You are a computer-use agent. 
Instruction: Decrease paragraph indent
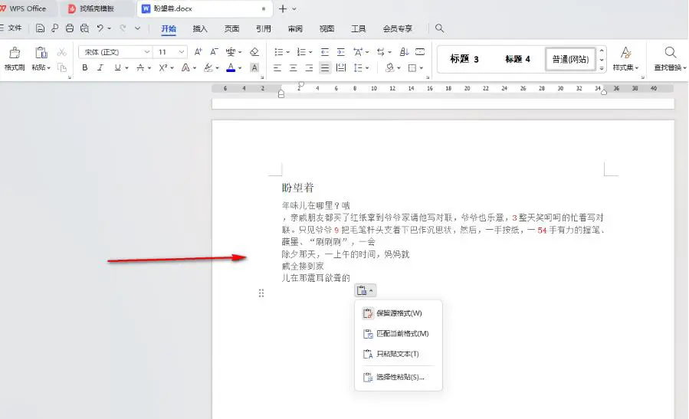coord(325,52)
